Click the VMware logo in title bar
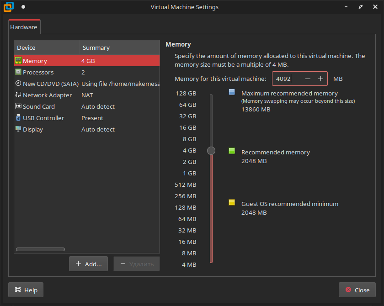Screen dimensions: 384x306 coord(8,7)
